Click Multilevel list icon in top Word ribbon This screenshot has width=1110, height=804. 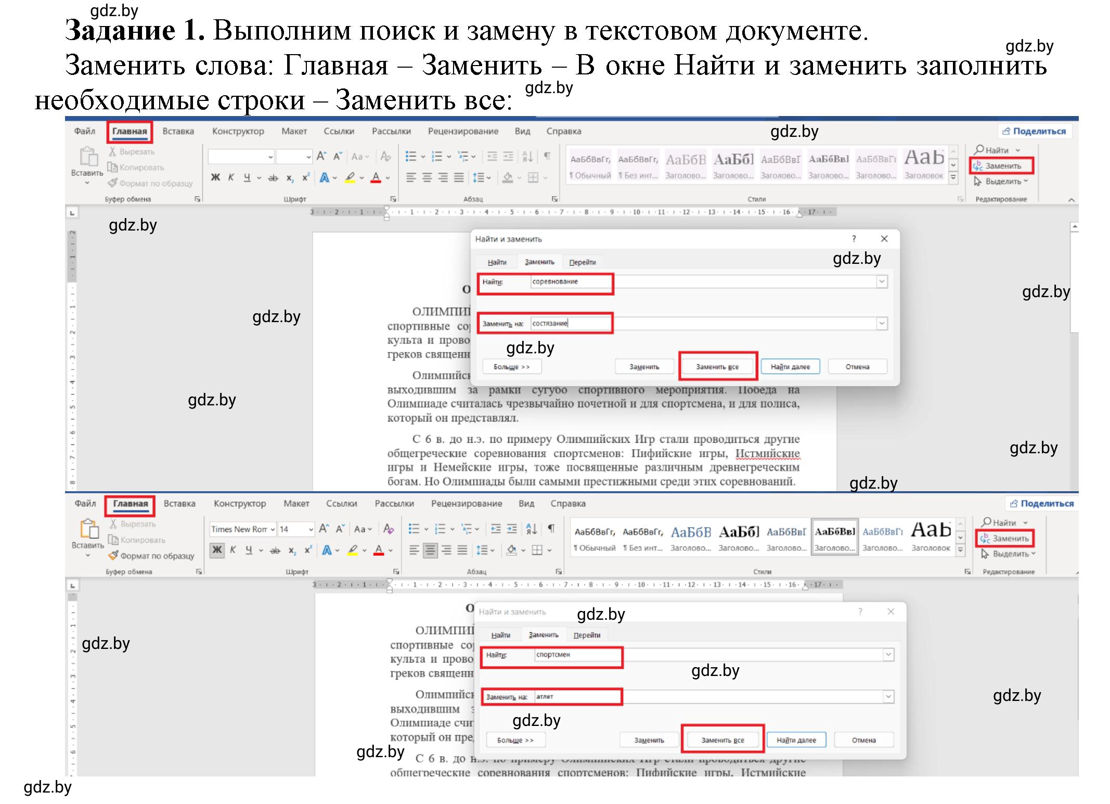tap(463, 156)
